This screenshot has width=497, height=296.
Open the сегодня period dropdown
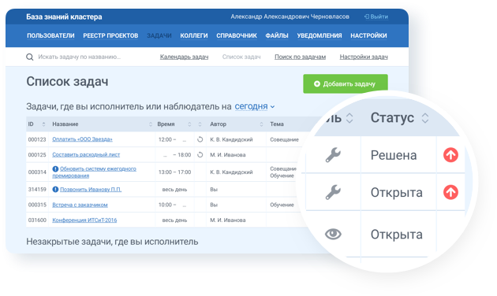coord(255,106)
